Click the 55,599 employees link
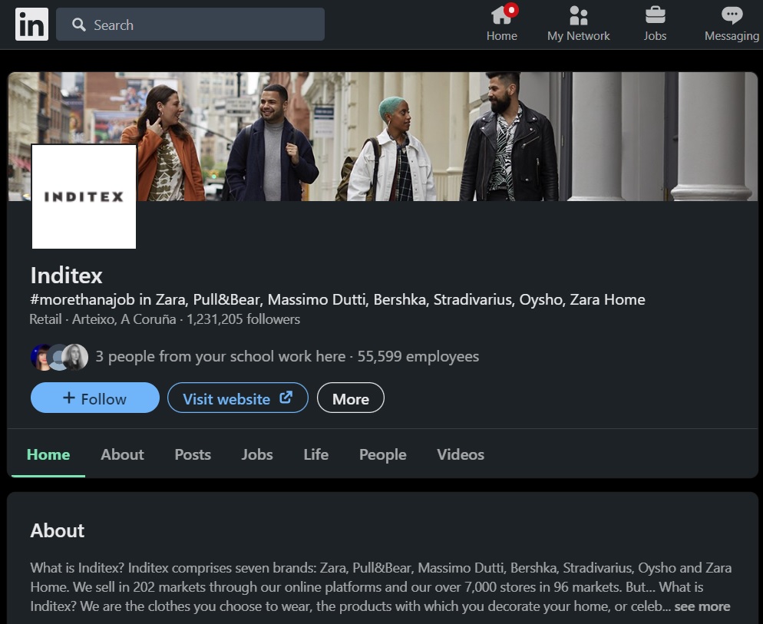 click(x=418, y=356)
